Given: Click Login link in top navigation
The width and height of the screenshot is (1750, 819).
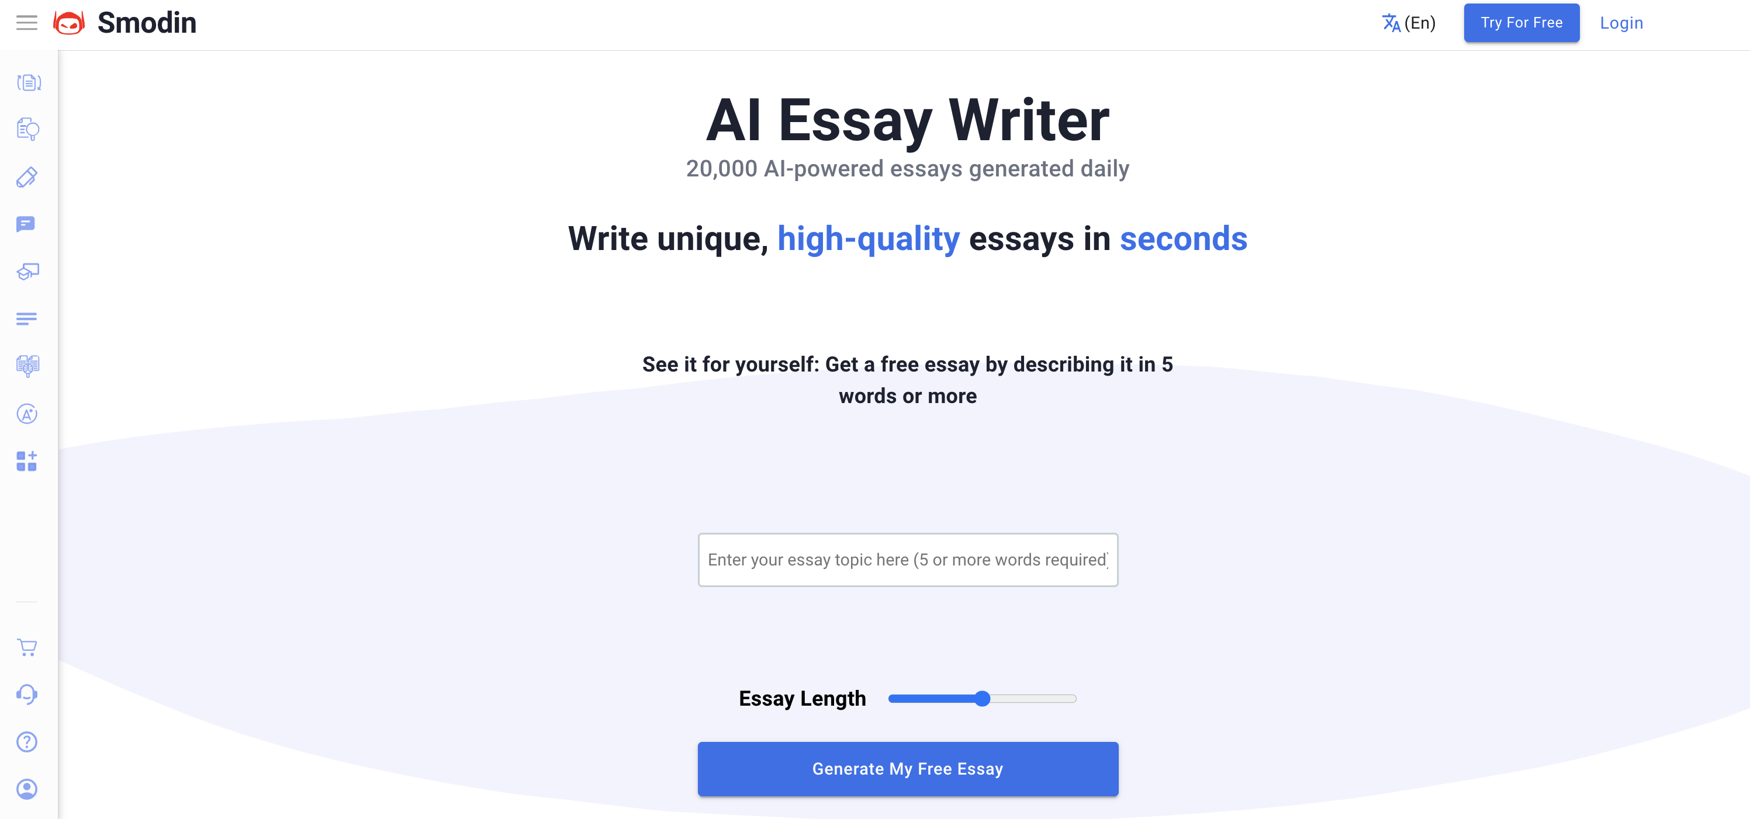Looking at the screenshot, I should [x=1621, y=22].
